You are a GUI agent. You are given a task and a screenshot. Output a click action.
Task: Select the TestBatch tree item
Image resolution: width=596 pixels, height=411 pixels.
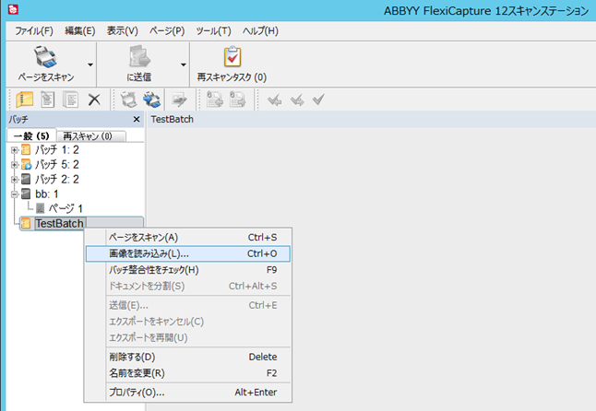(59, 224)
